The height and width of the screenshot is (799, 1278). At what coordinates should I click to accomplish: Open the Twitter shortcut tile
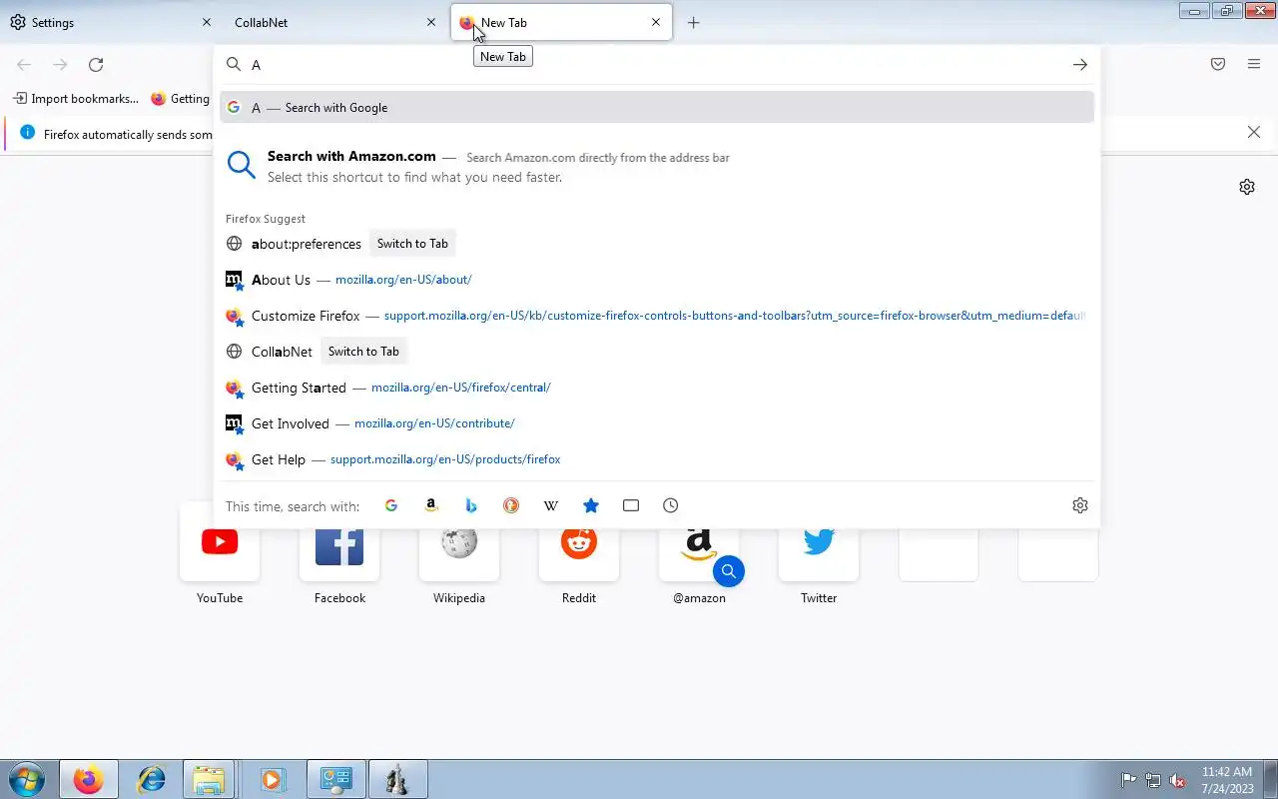[819, 554]
